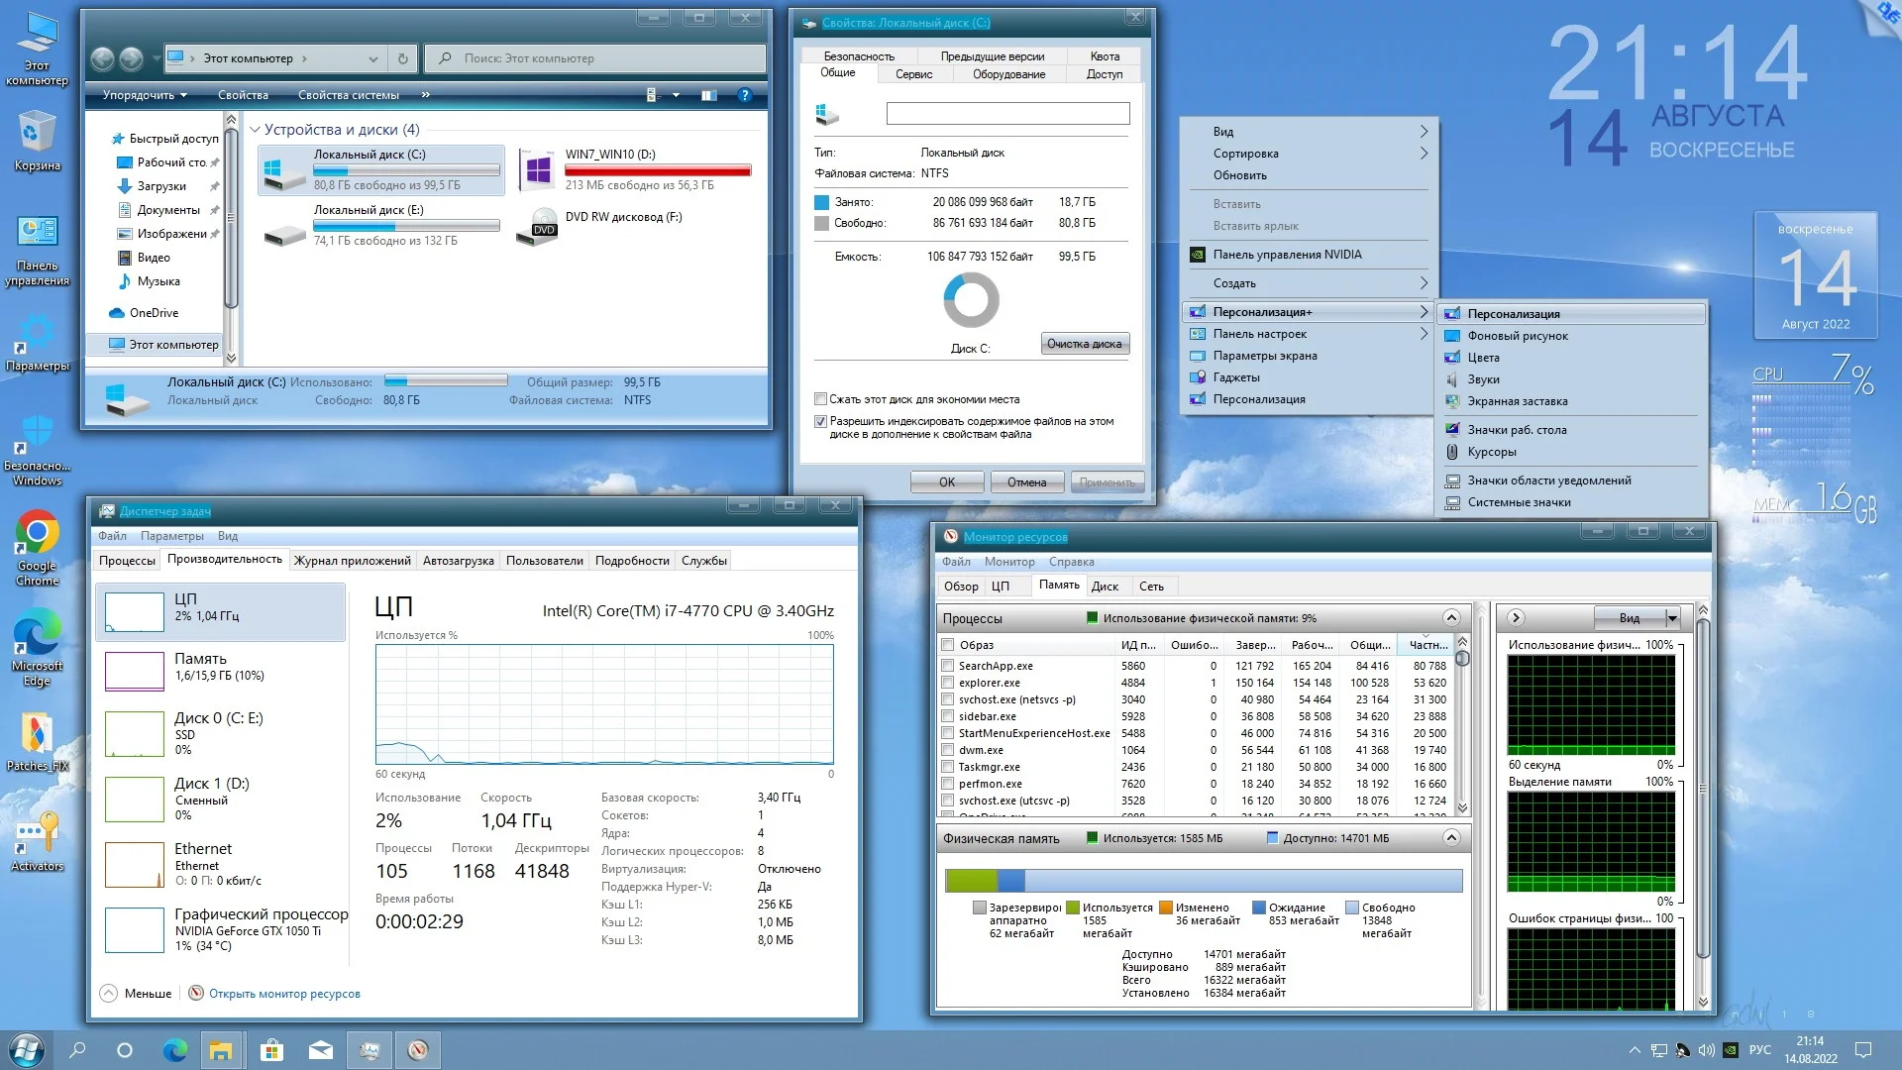
Task: Collapse the Процессы section in Resource Monitor
Action: tap(1451, 618)
